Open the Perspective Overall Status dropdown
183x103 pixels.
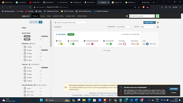click(x=124, y=27)
